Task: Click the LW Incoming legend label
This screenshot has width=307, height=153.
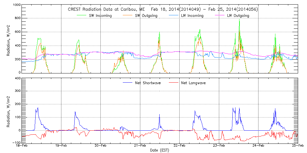Action: (x=192, y=16)
